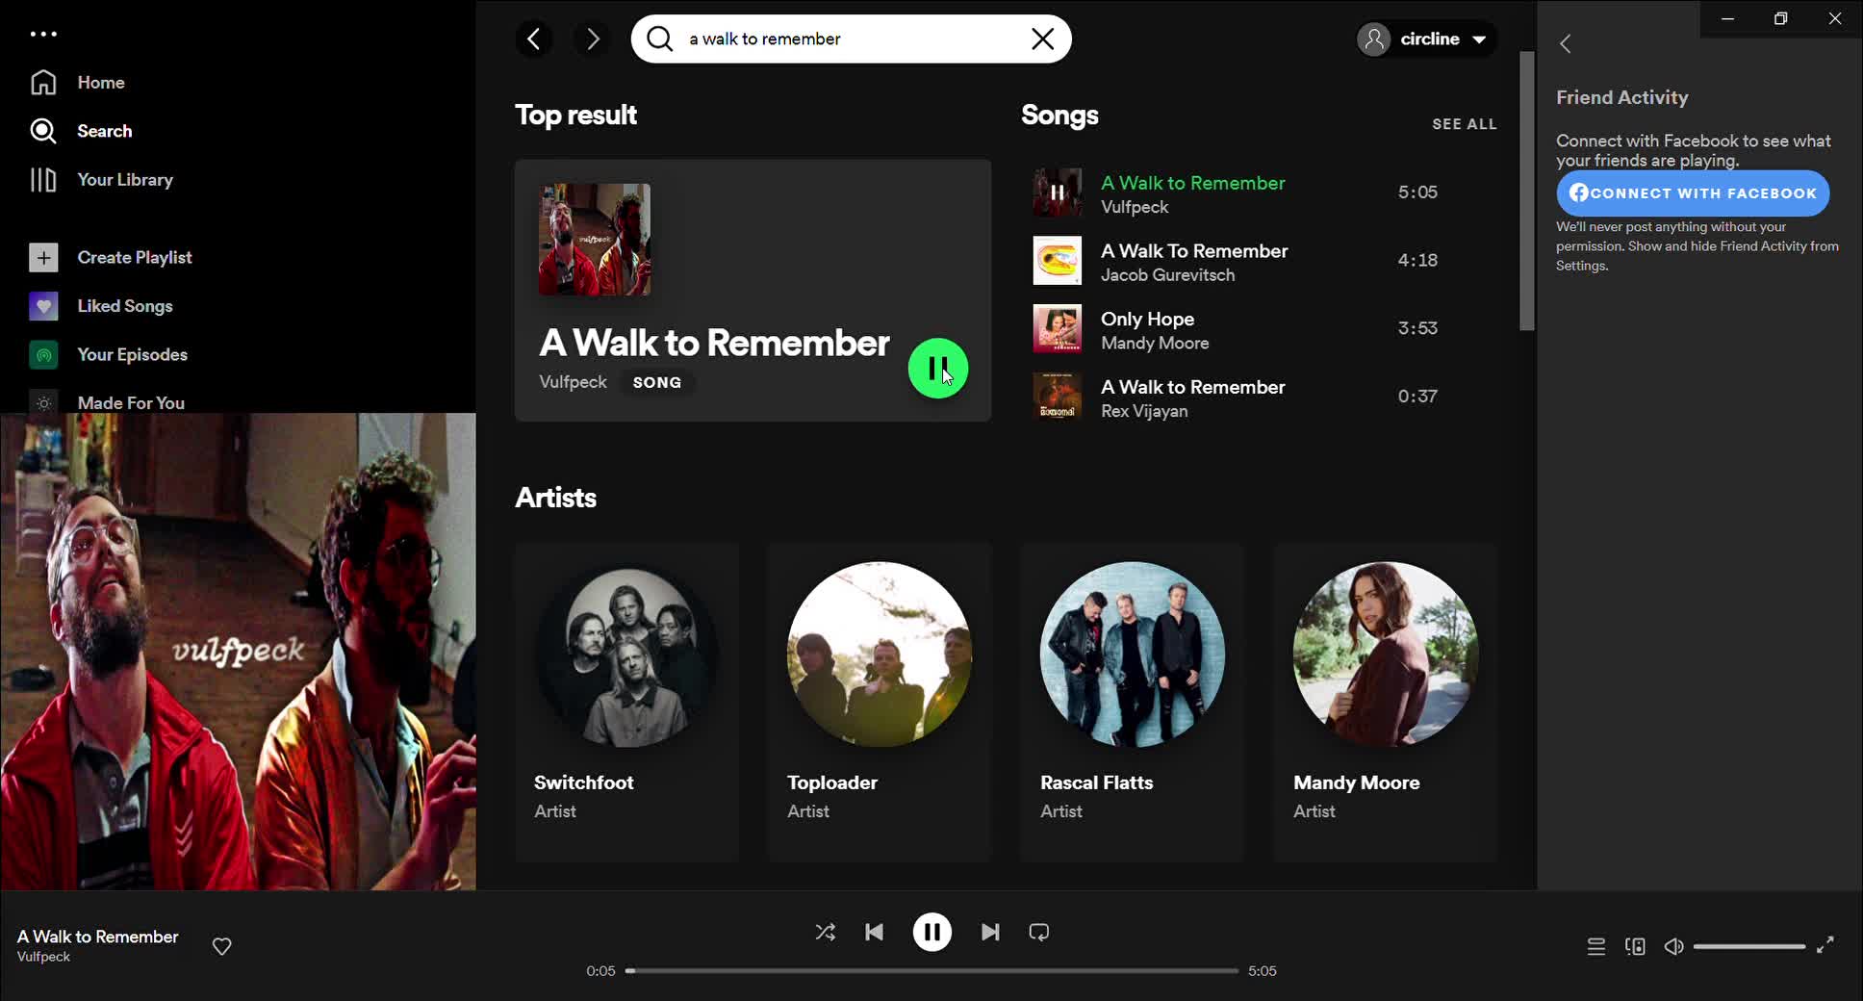Open the Search section in the sidebar
This screenshot has width=1863, height=1001.
[105, 131]
